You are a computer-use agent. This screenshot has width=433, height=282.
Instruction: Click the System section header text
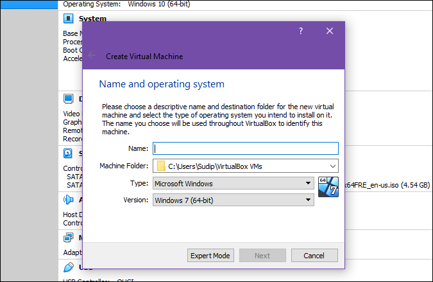point(92,19)
